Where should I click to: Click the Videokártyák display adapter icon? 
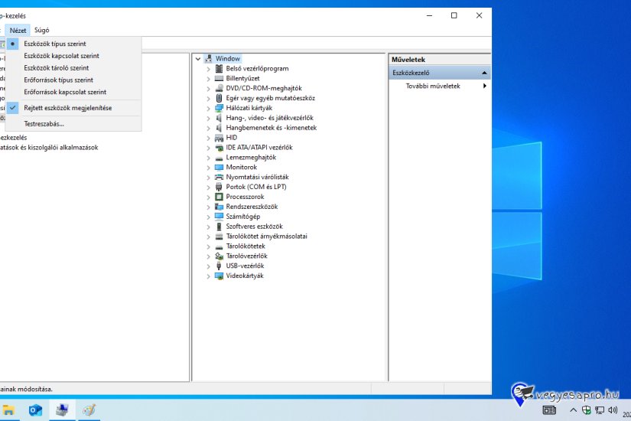[219, 276]
